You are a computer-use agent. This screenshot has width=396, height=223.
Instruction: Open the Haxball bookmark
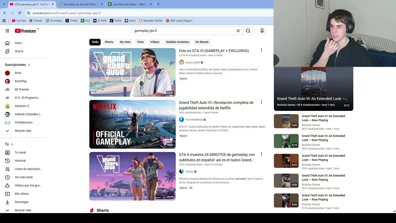tap(36, 21)
